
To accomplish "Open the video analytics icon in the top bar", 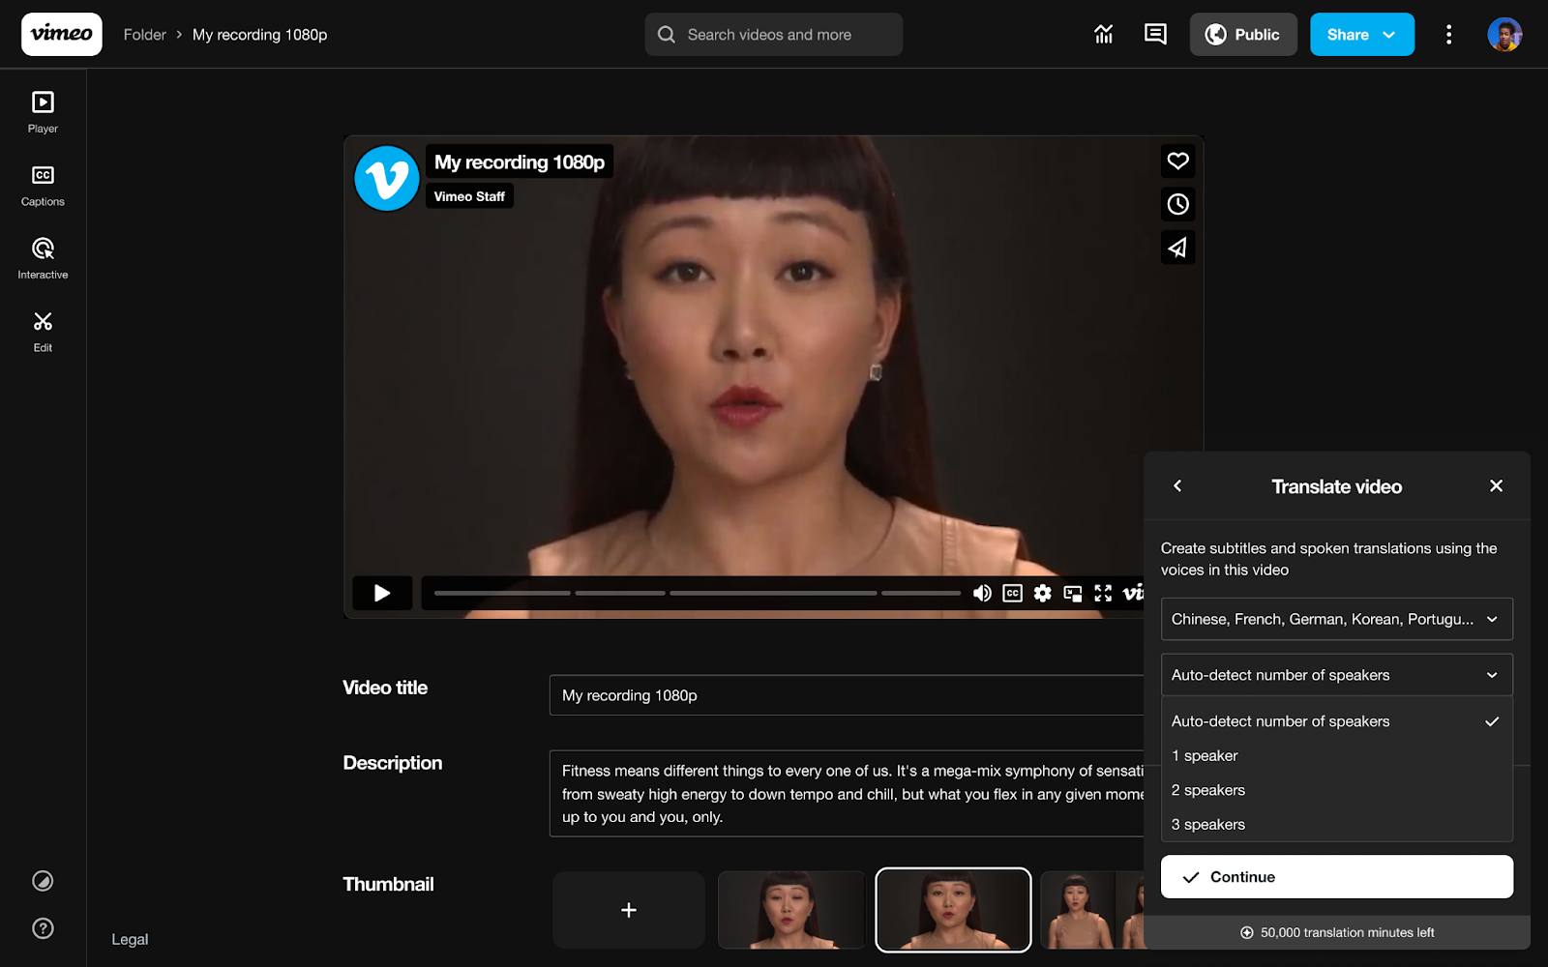I will pyautogui.click(x=1103, y=34).
